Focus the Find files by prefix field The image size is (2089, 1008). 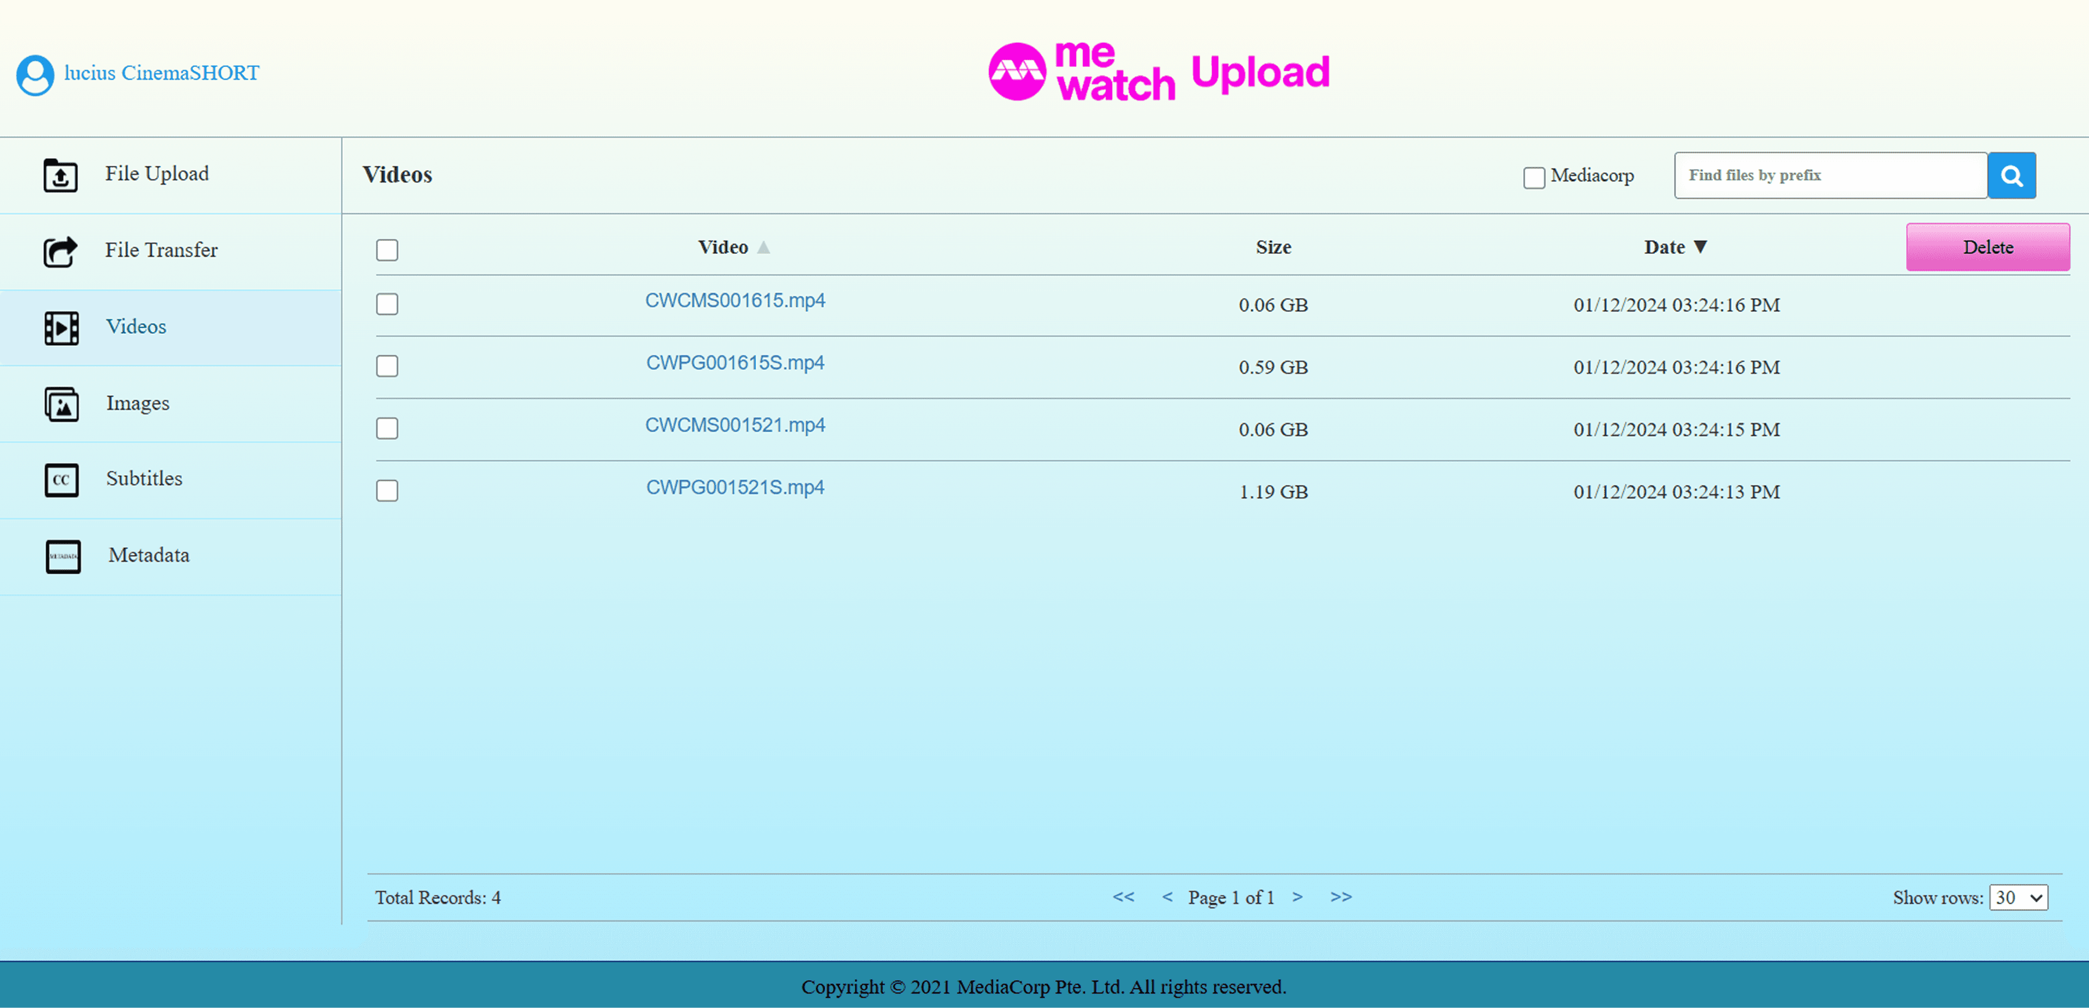[1830, 175]
